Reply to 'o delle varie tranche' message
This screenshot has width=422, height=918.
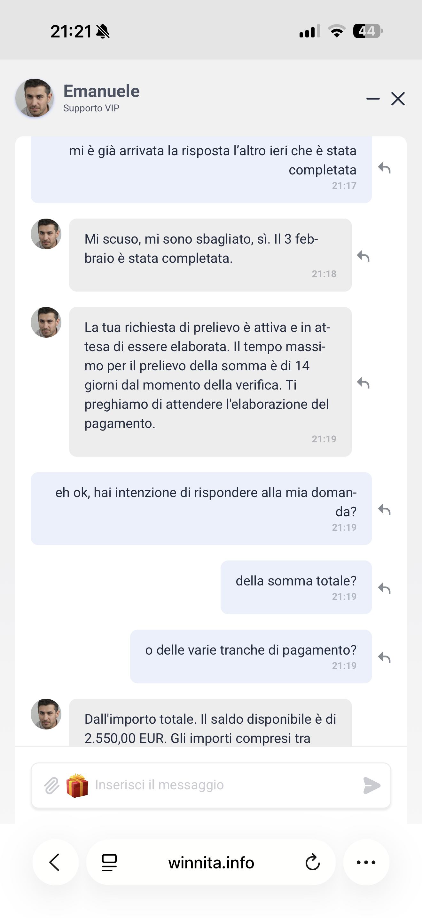coord(384,657)
